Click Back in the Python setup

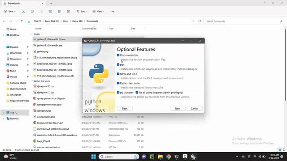(x=125, y=108)
